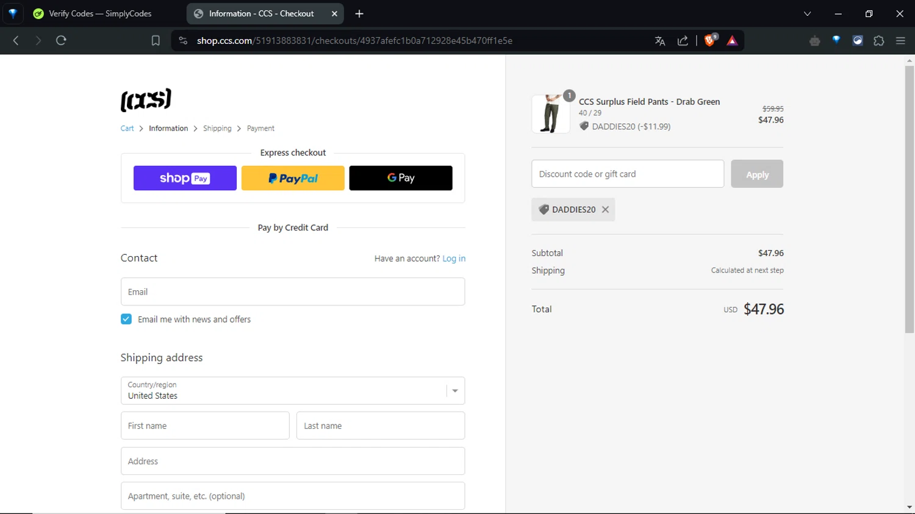Pay with Shop Pay express checkout

click(x=185, y=178)
